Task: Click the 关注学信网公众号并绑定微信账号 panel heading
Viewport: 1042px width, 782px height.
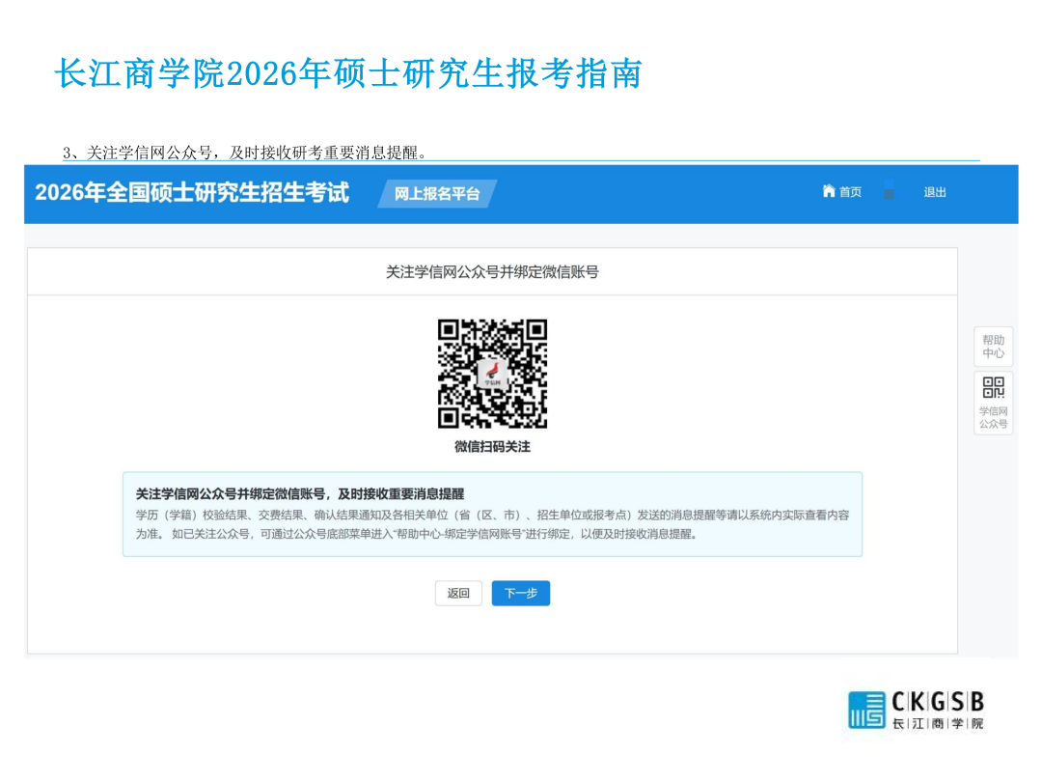Action: pyautogui.click(x=492, y=272)
